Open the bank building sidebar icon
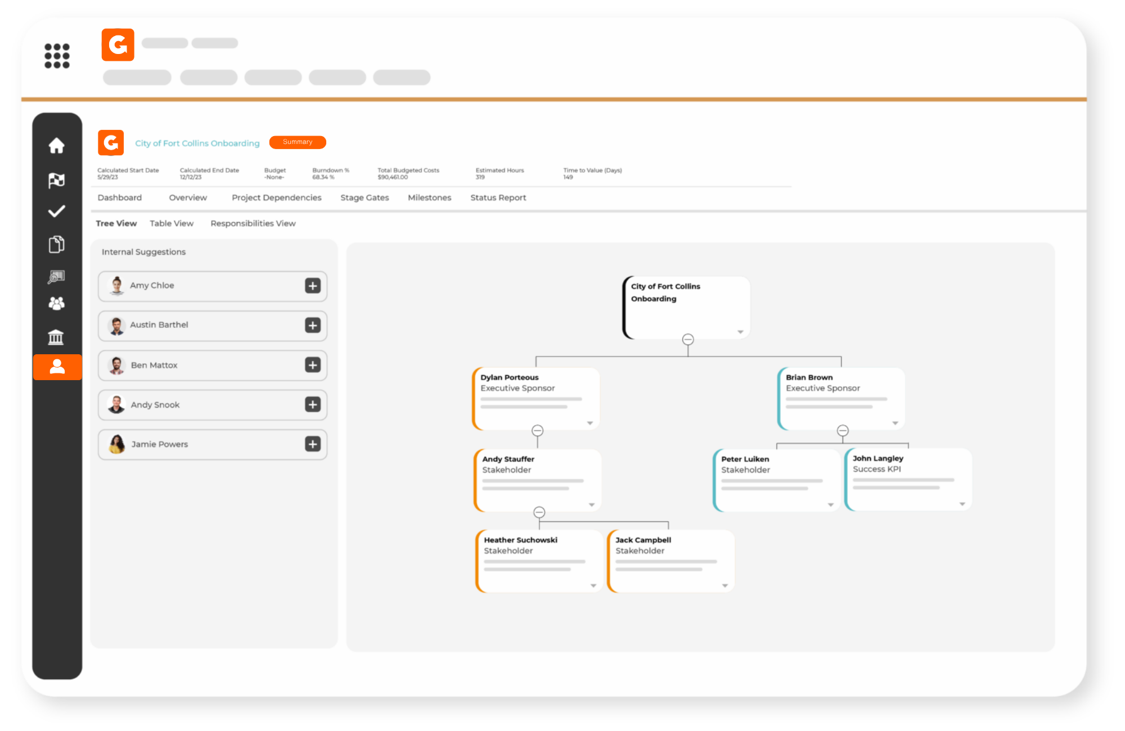Screen dimensions: 1125x731 coord(56,337)
